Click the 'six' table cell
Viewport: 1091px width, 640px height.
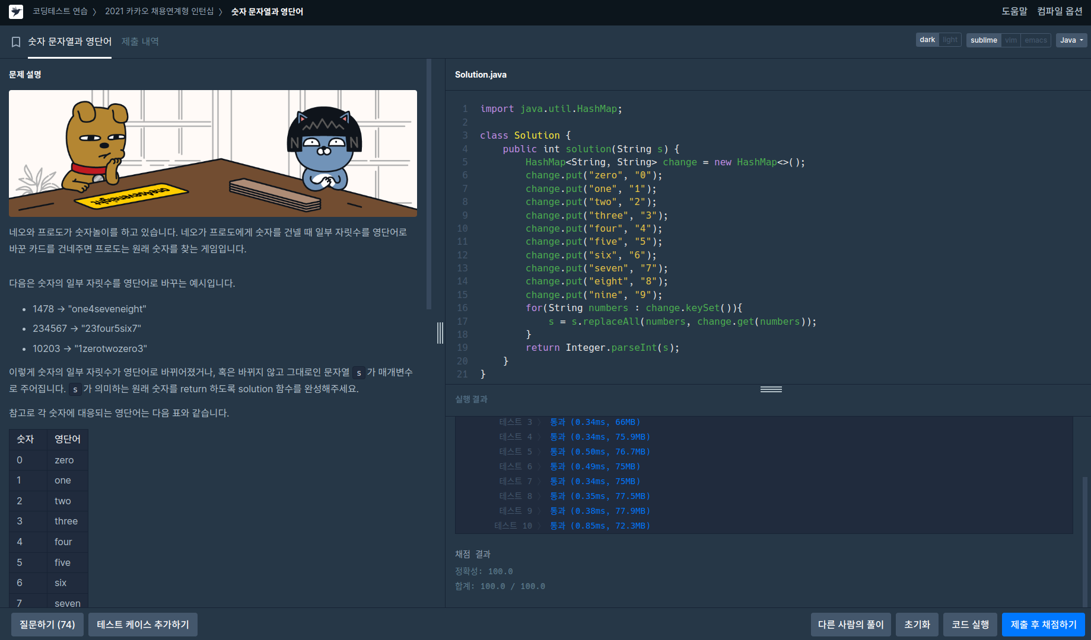tap(68, 583)
